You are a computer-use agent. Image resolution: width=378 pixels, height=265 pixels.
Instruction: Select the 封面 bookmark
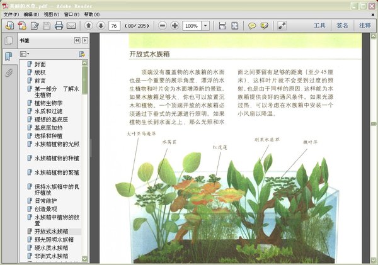pos(40,64)
